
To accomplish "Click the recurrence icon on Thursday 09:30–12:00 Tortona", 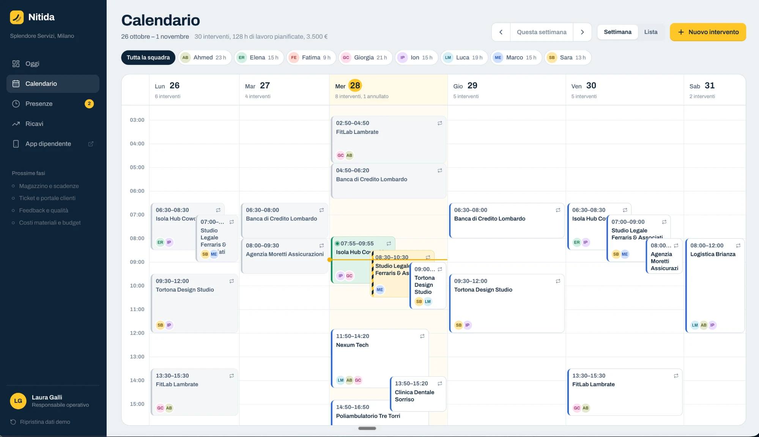I will point(558,281).
